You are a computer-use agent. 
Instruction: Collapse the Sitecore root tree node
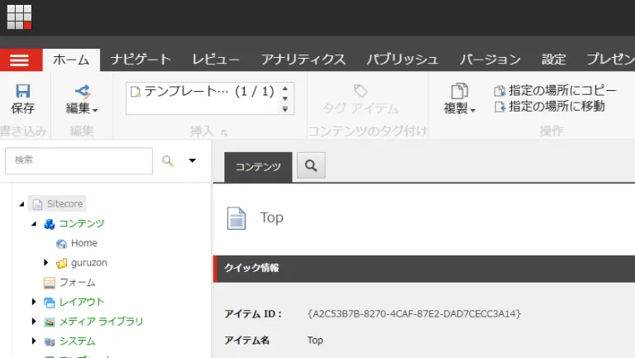tap(21, 204)
